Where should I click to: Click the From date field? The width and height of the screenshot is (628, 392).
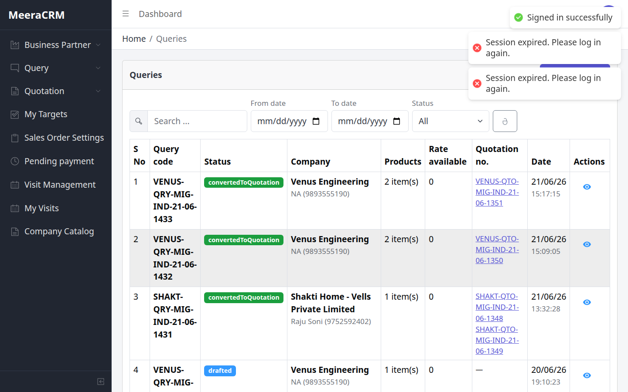pyautogui.click(x=289, y=121)
